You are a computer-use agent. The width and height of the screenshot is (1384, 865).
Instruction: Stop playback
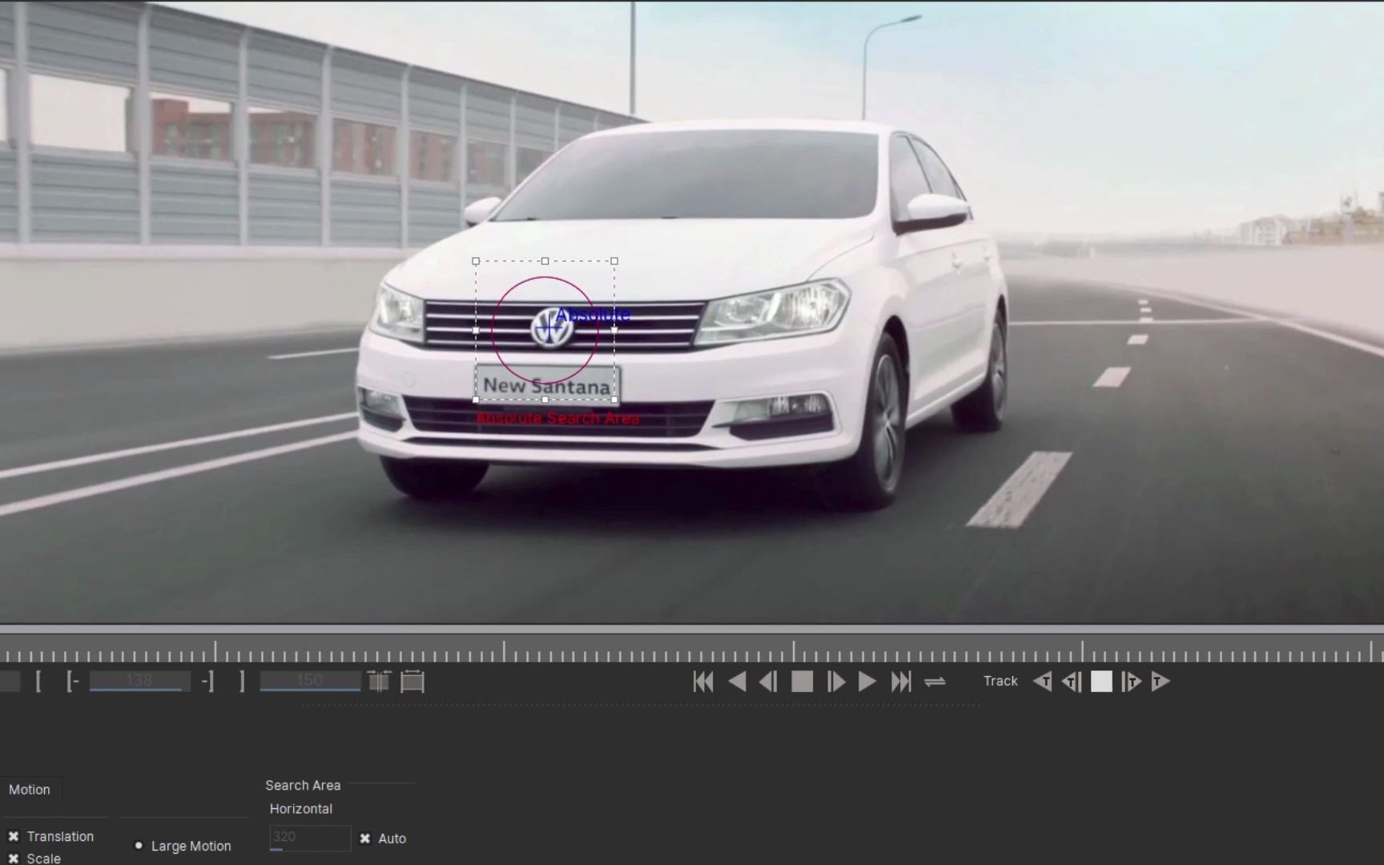(802, 682)
